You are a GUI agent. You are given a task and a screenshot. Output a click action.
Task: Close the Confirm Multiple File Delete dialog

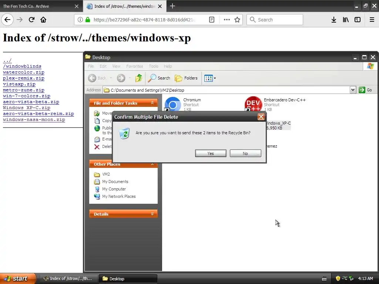pos(261,117)
